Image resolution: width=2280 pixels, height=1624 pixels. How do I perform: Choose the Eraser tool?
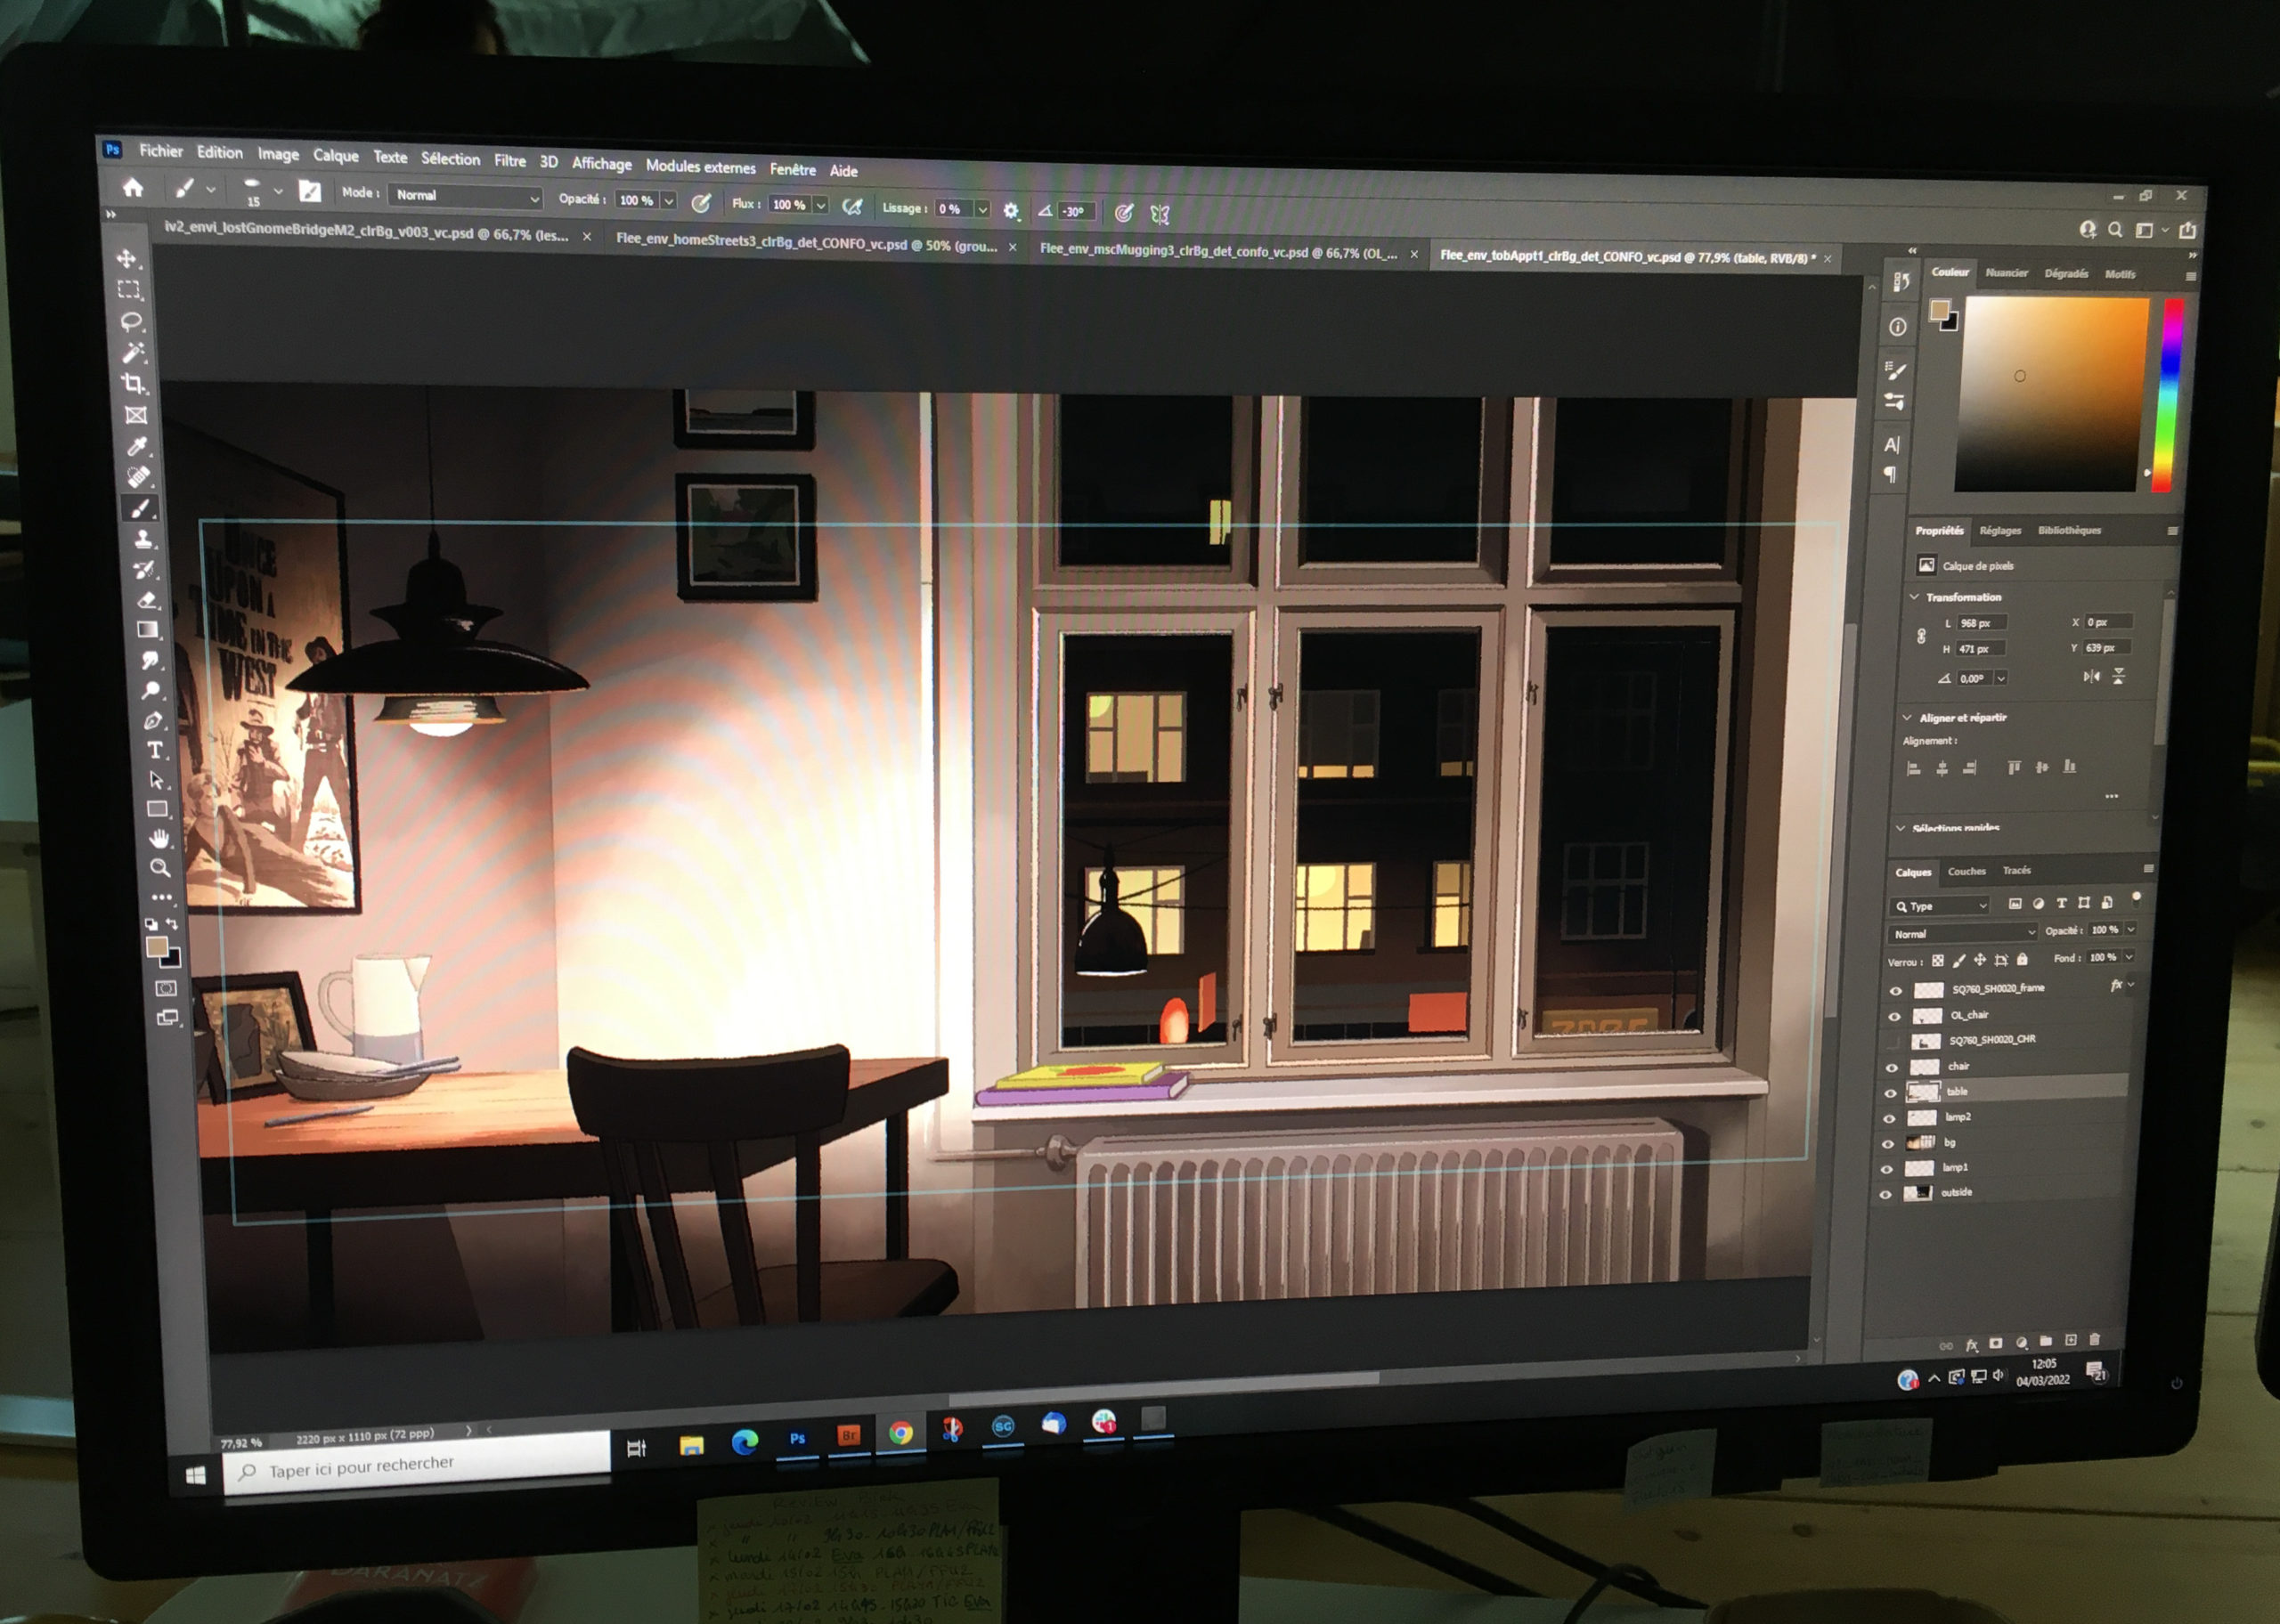pos(146,600)
